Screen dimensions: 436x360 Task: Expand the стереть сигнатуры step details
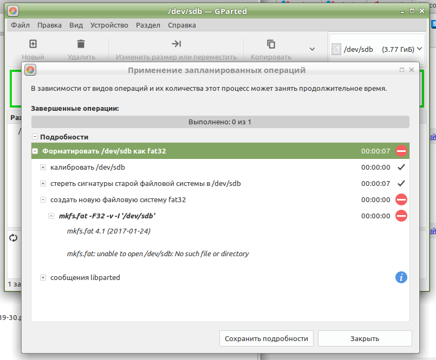(43, 184)
